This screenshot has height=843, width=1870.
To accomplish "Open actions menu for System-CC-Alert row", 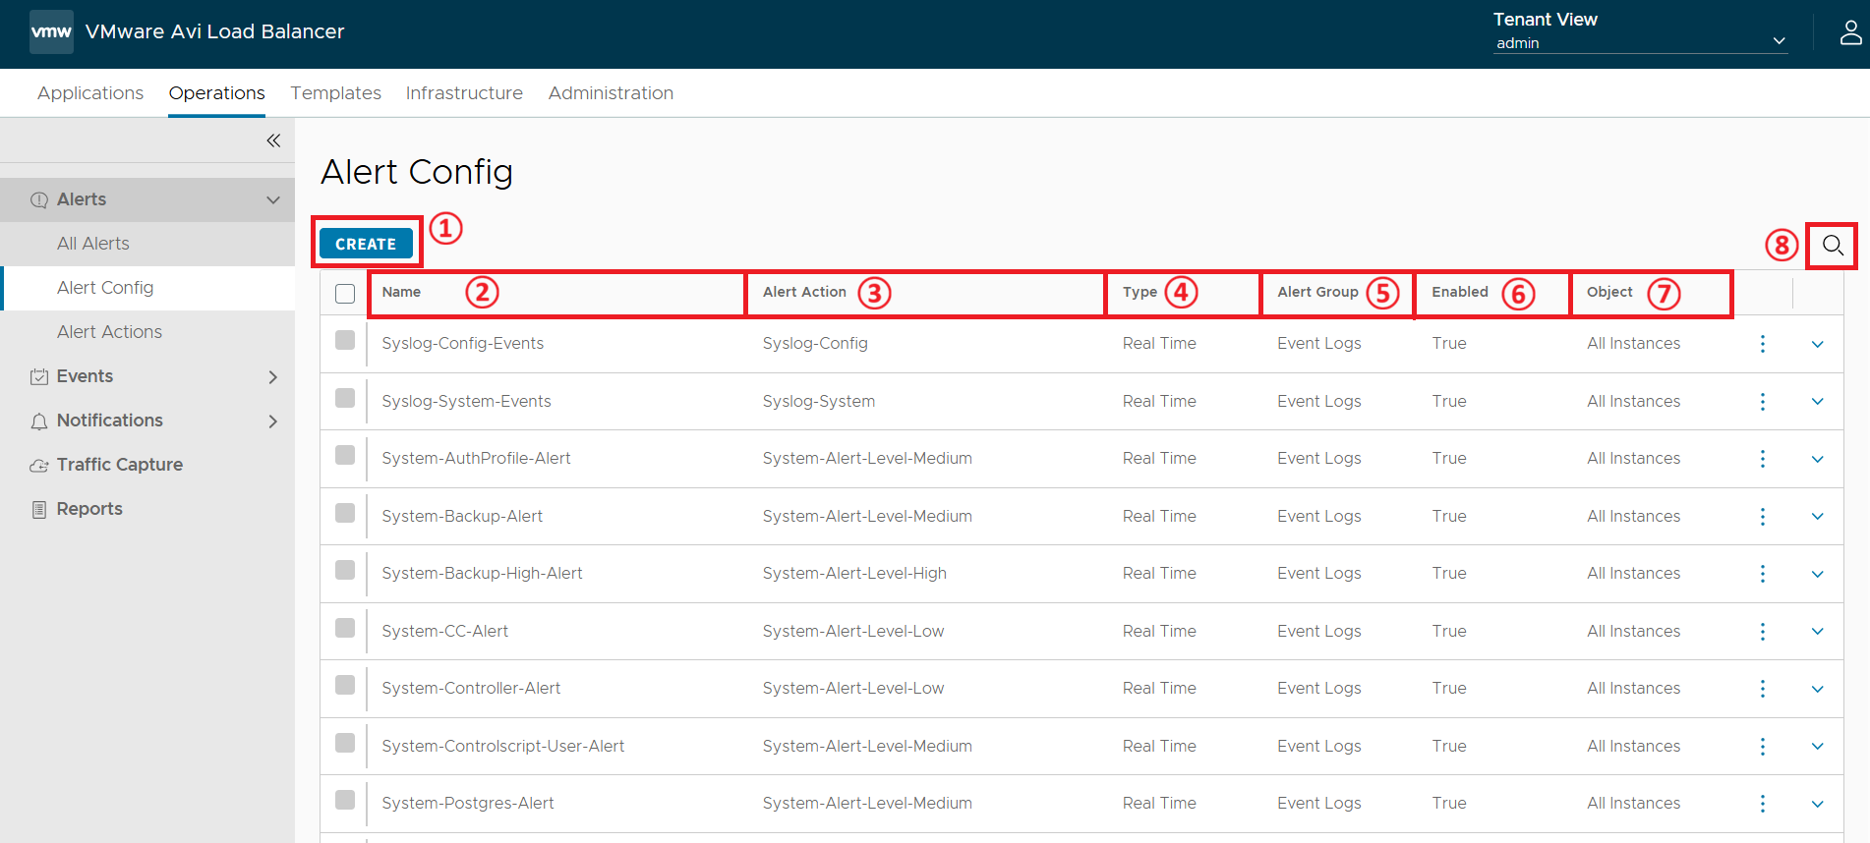I will pyautogui.click(x=1763, y=632).
